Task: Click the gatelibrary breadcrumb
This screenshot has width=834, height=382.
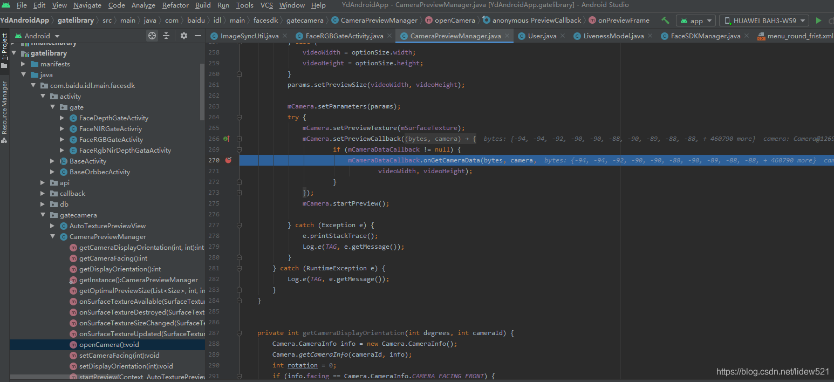Action: coord(75,21)
